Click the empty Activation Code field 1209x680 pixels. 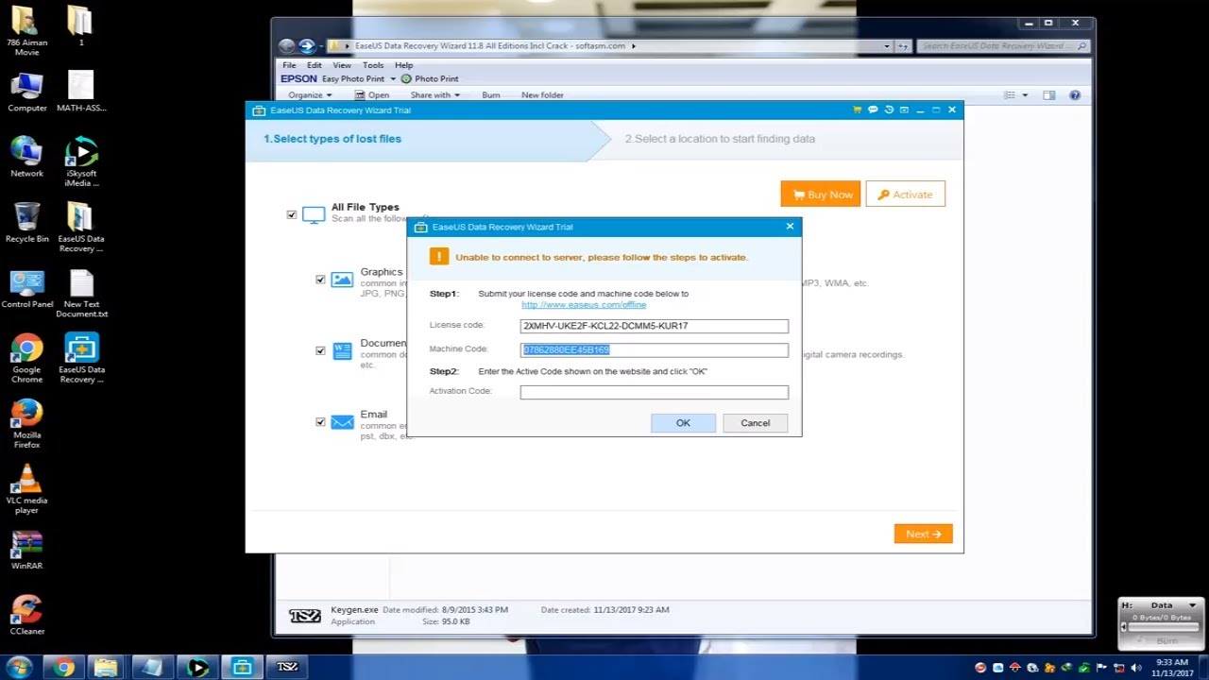[654, 392]
